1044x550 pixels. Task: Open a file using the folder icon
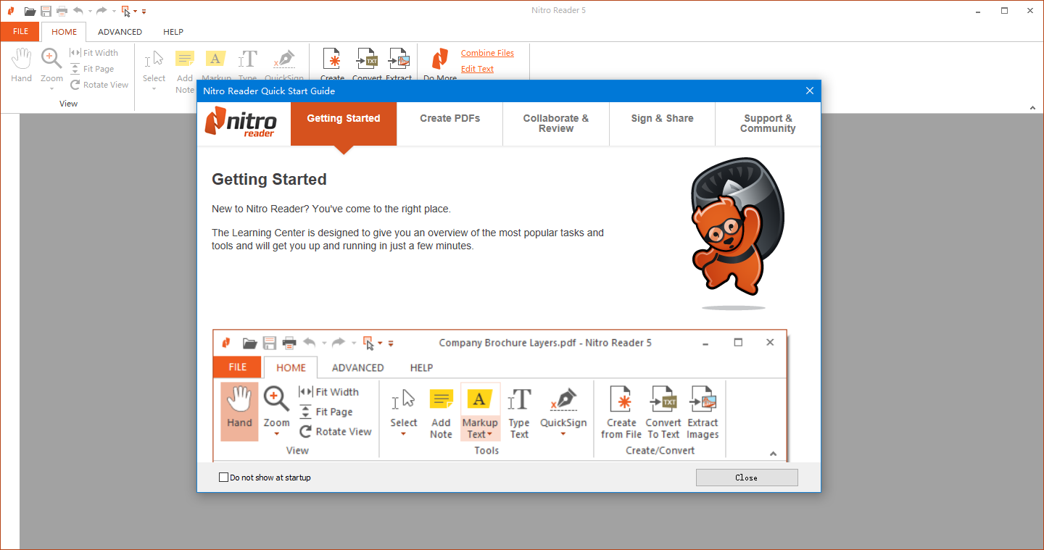tap(30, 11)
